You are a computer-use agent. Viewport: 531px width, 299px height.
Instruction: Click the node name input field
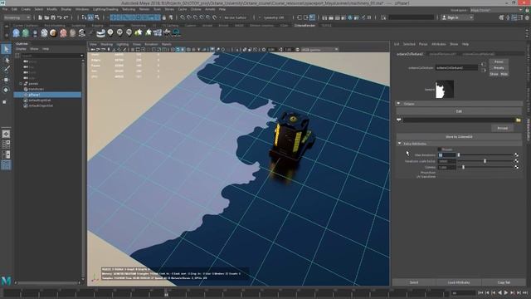(x=456, y=68)
